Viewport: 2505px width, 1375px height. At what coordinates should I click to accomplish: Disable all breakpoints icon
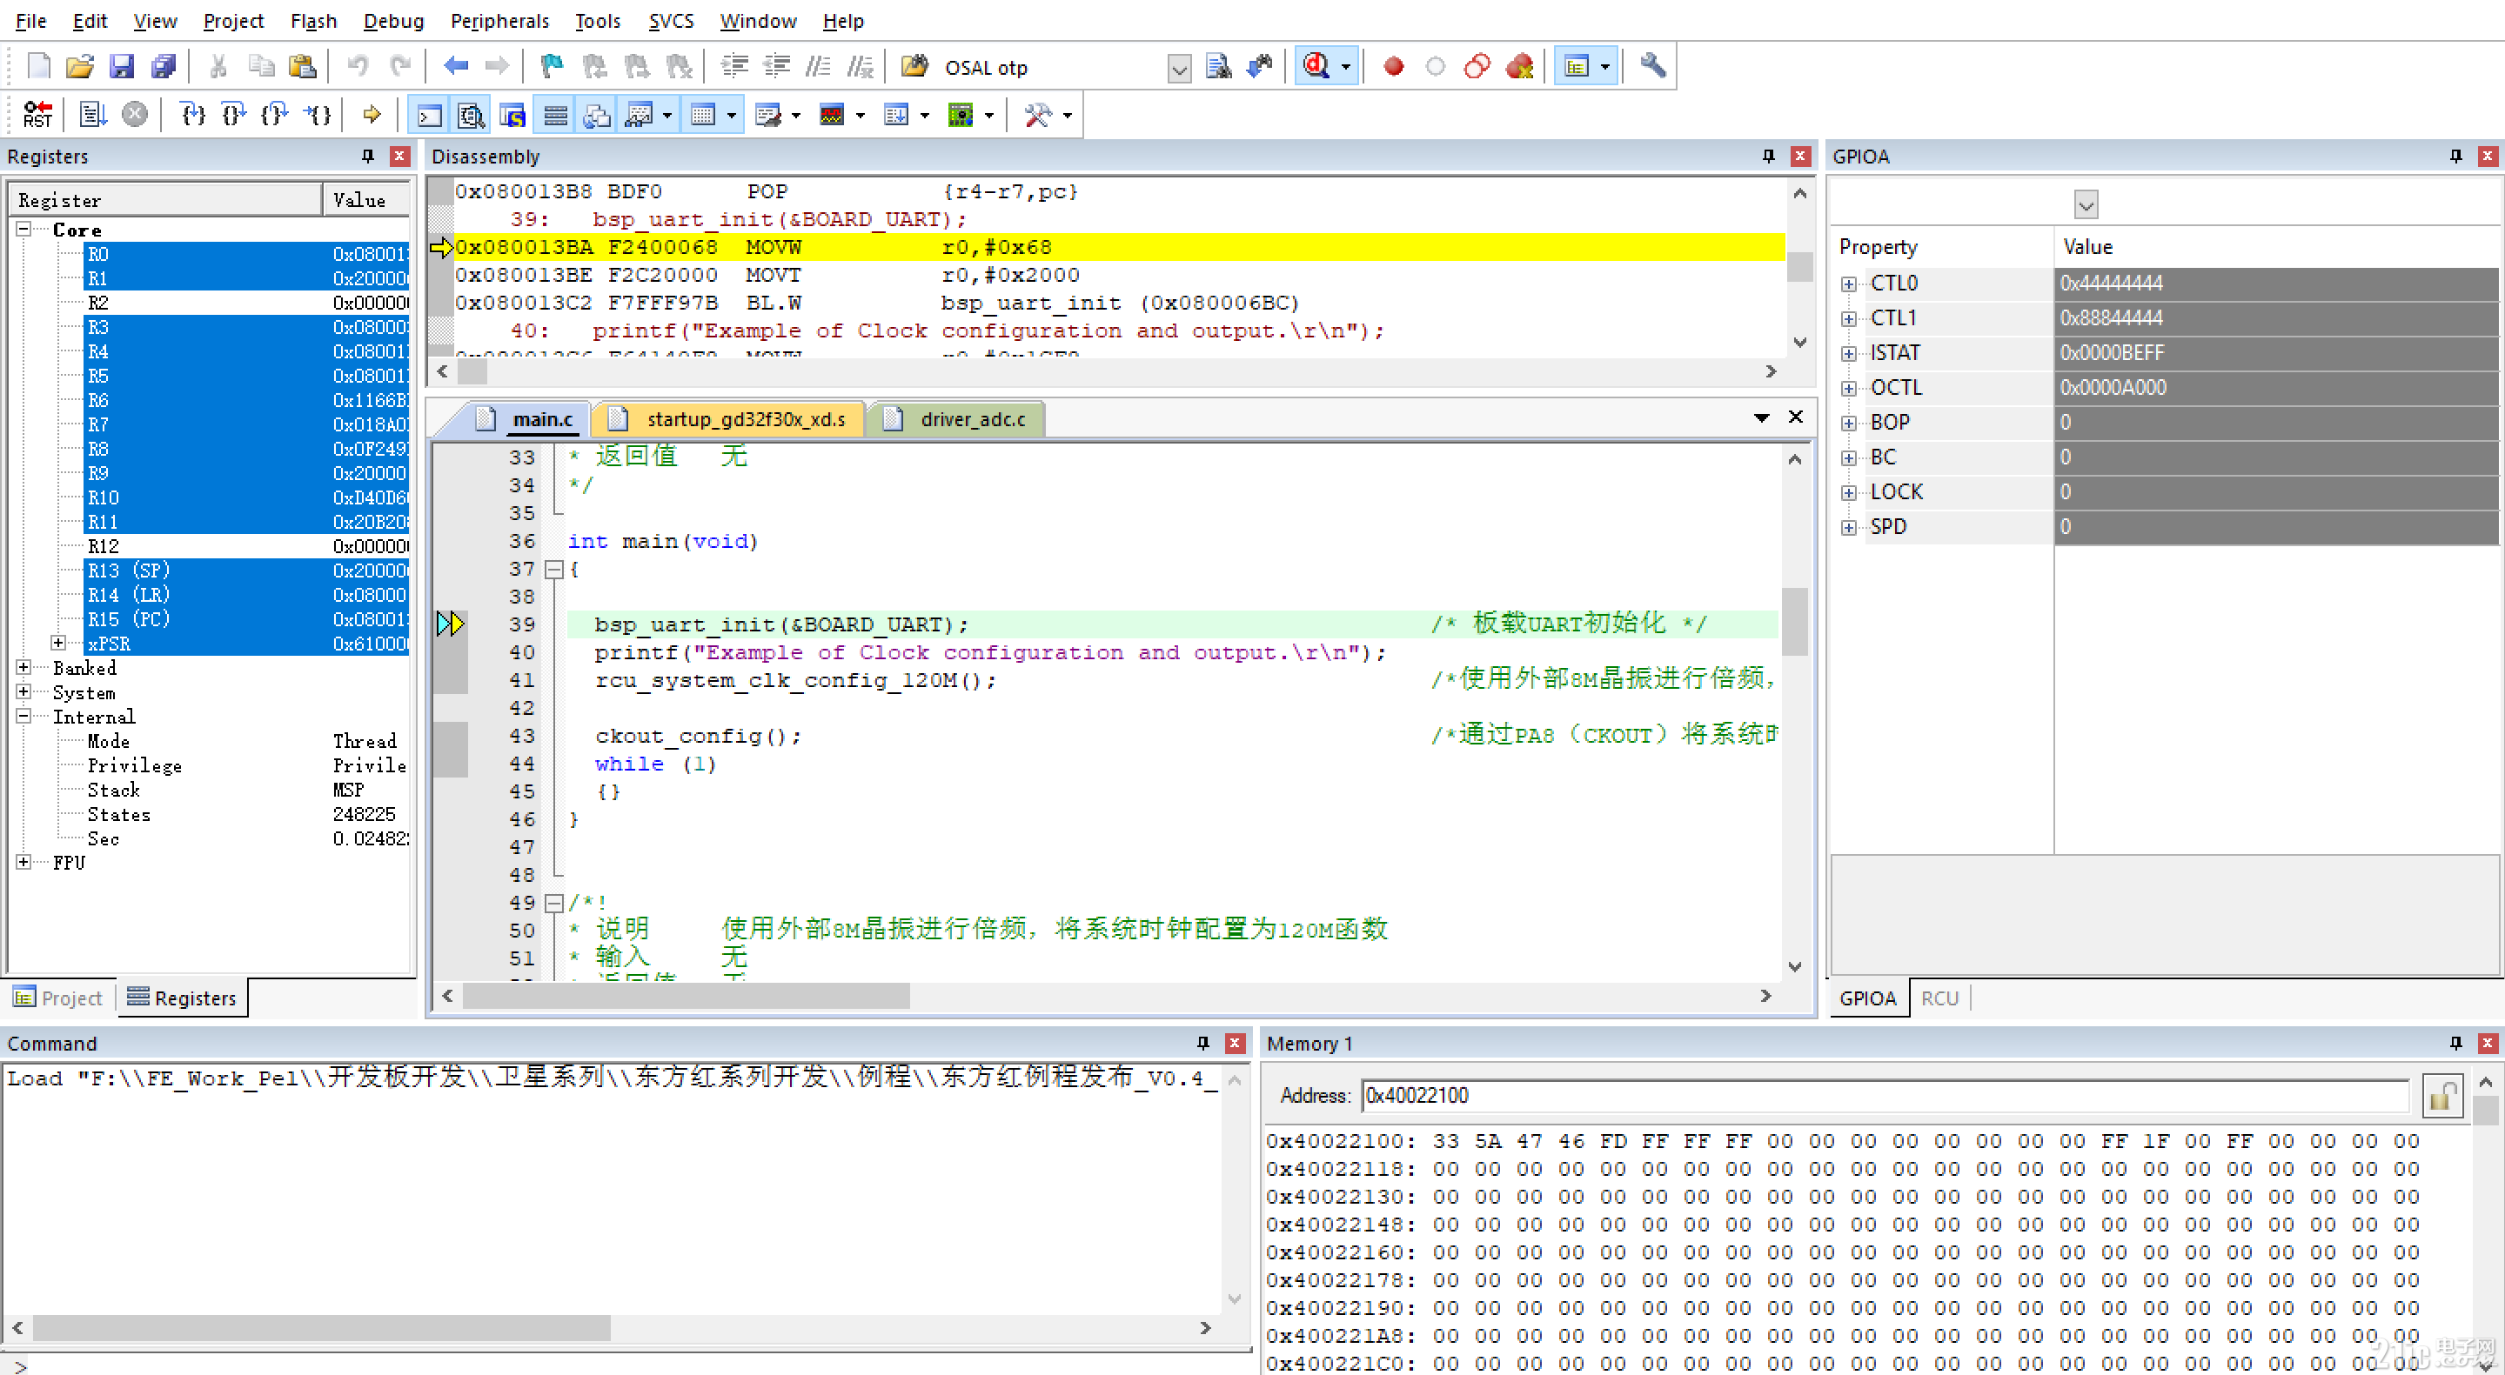[1477, 66]
